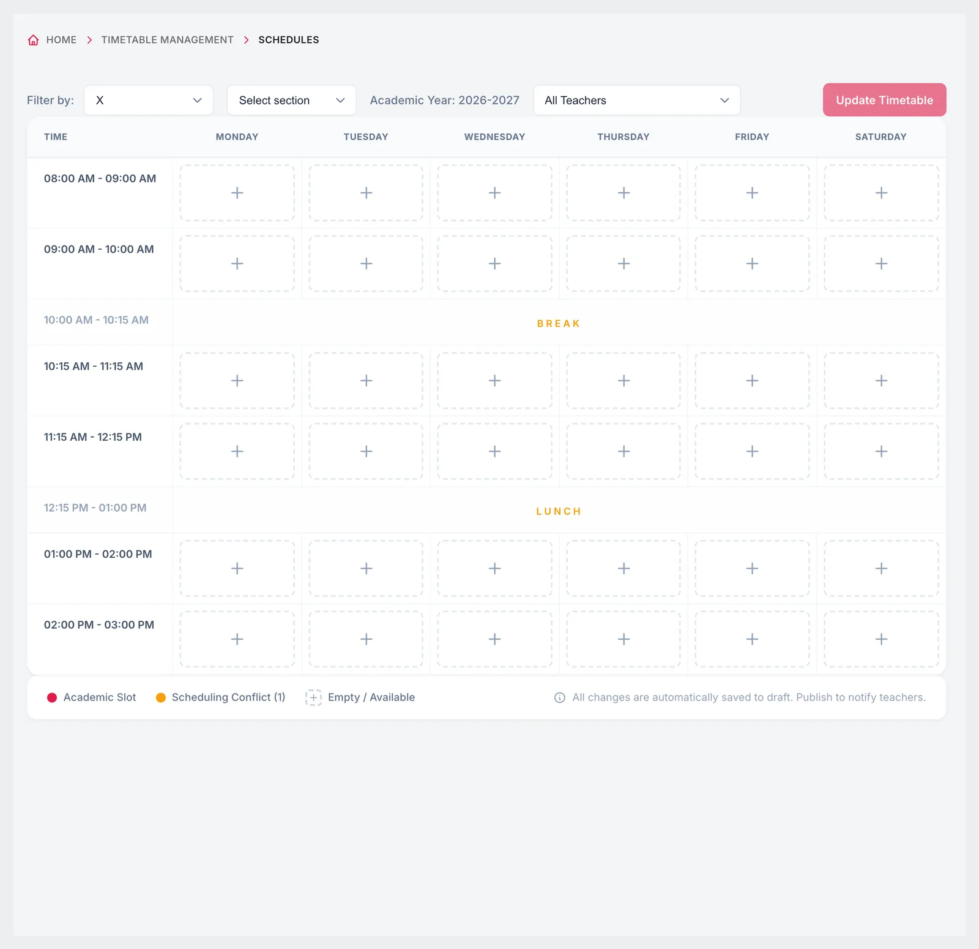The width and height of the screenshot is (979, 949).
Task: Add slot Monday 11:15 AM - 12:15 PM
Action: (x=237, y=451)
